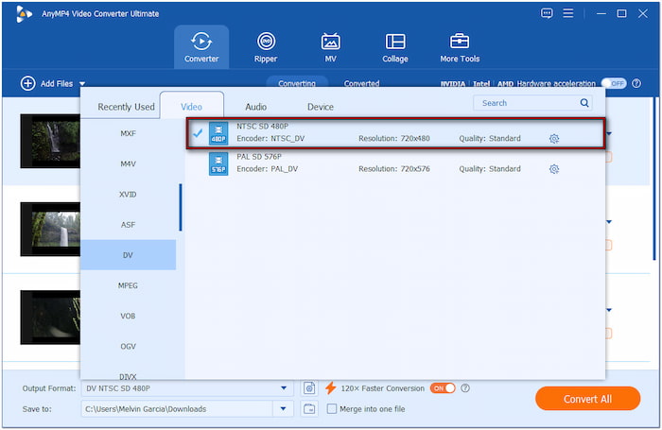Click the main file list scrollbar
Screen dimensions: 662x430
(655, 179)
